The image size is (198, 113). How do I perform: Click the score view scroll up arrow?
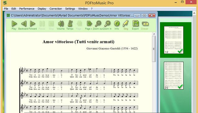tap(154, 34)
